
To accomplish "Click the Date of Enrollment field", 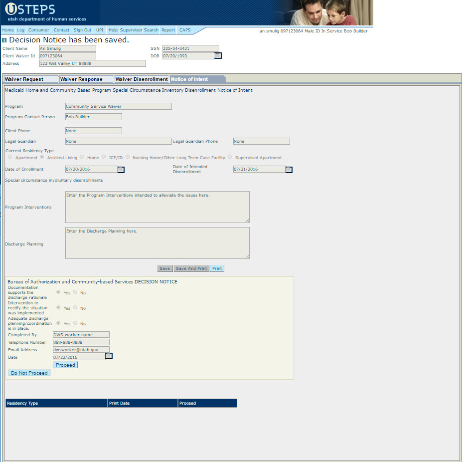I will point(91,169).
